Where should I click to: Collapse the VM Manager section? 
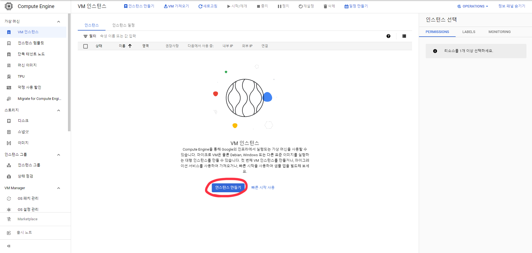click(x=59, y=188)
